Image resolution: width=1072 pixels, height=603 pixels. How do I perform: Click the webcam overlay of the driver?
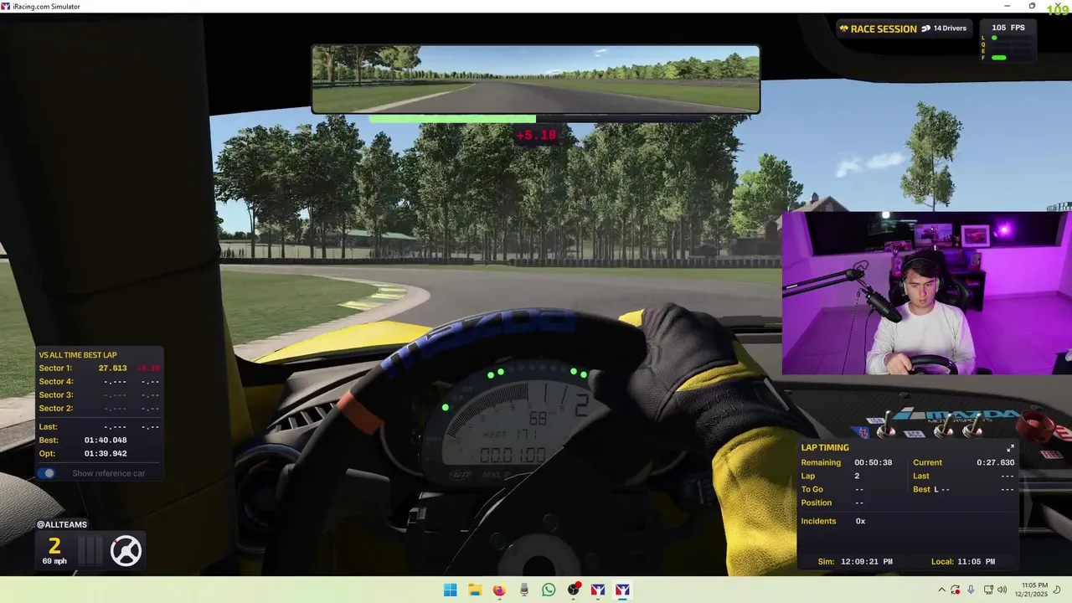(x=926, y=292)
